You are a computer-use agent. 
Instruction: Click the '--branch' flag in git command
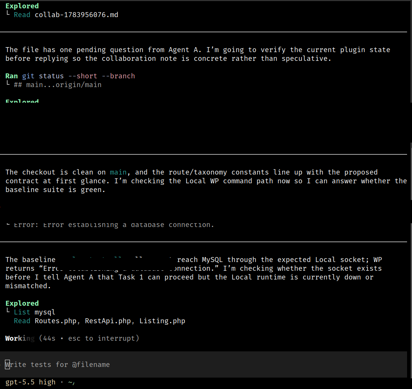[118, 76]
